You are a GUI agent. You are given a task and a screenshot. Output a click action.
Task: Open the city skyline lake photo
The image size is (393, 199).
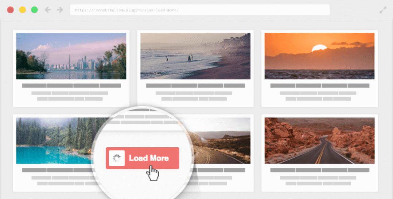tap(71, 56)
